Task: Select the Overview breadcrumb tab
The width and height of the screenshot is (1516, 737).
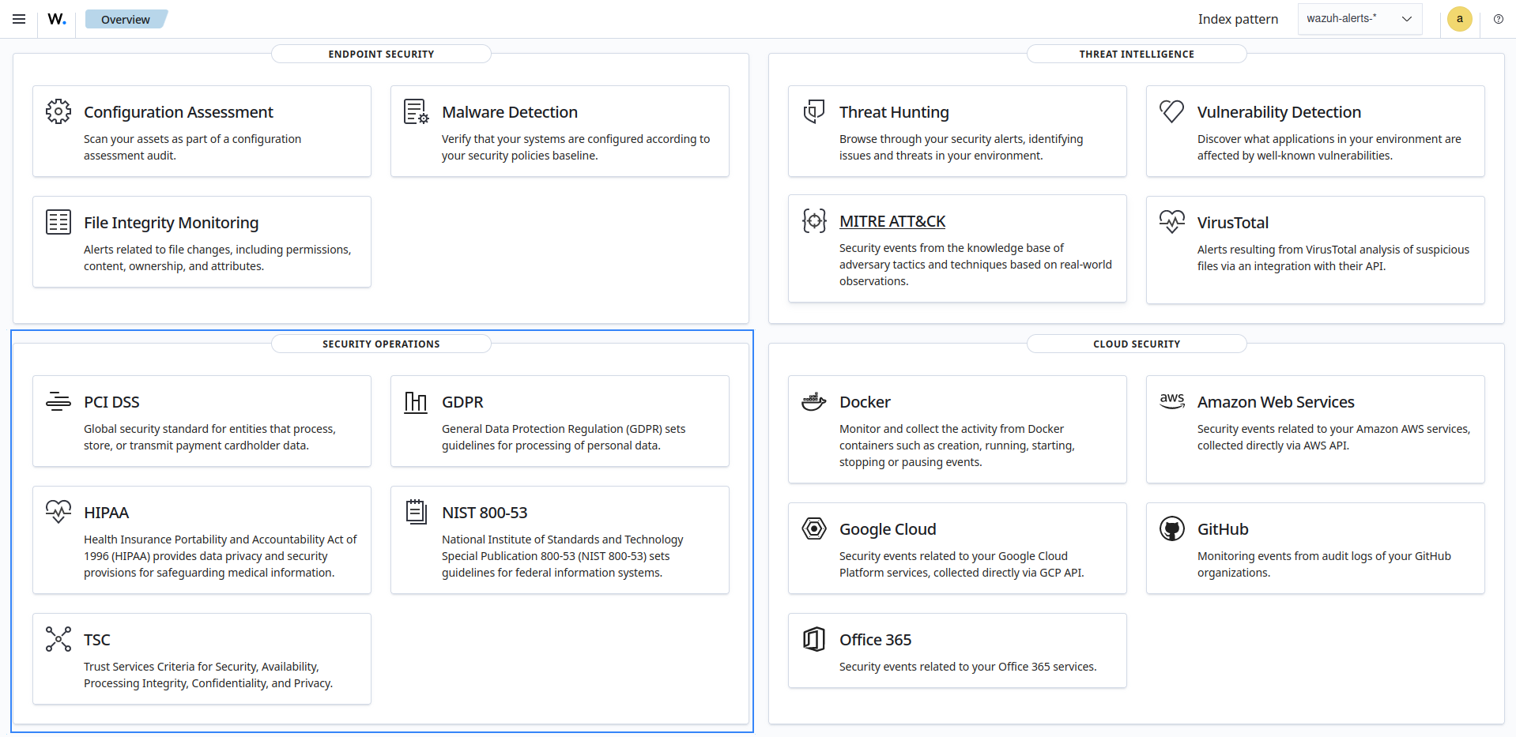Action: tap(126, 19)
